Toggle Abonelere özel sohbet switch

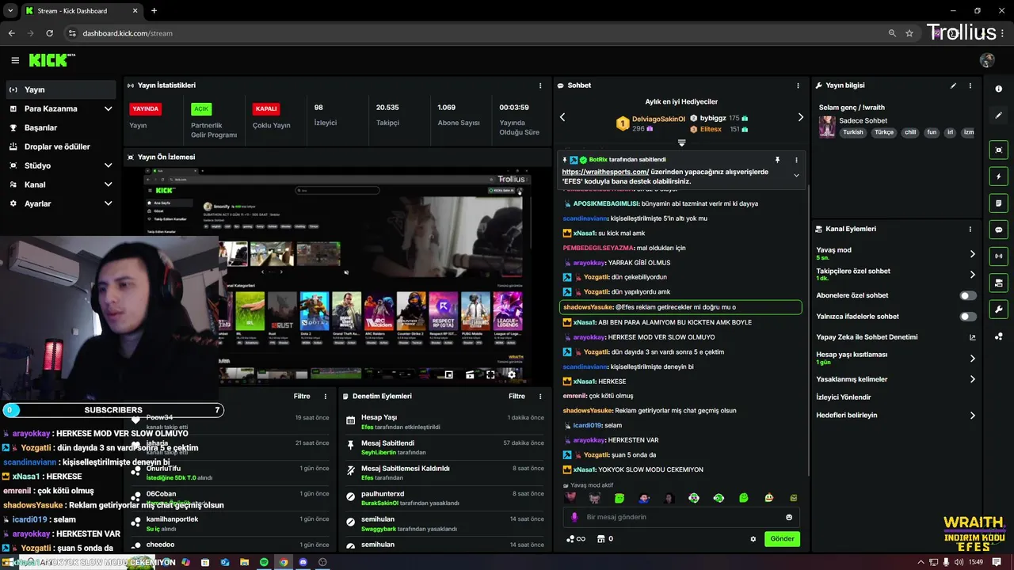968,295
